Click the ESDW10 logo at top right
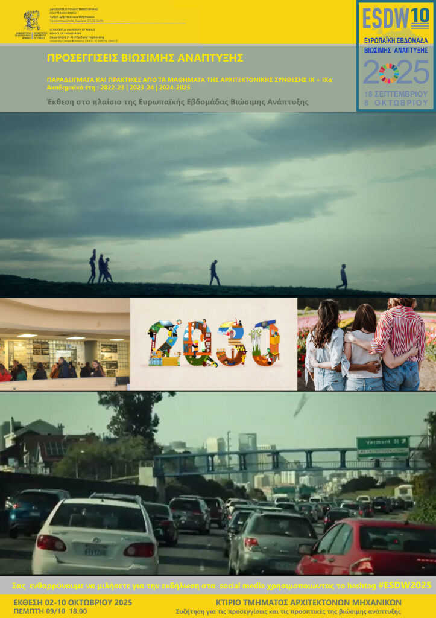This screenshot has width=436, height=618. pos(396,19)
